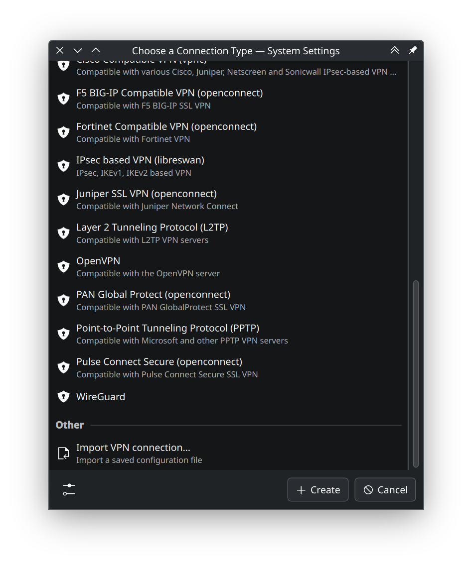473x567 pixels.
Task: Click 'Compatible with Pulse Connect Secure SSL VPN'
Action: (x=167, y=375)
